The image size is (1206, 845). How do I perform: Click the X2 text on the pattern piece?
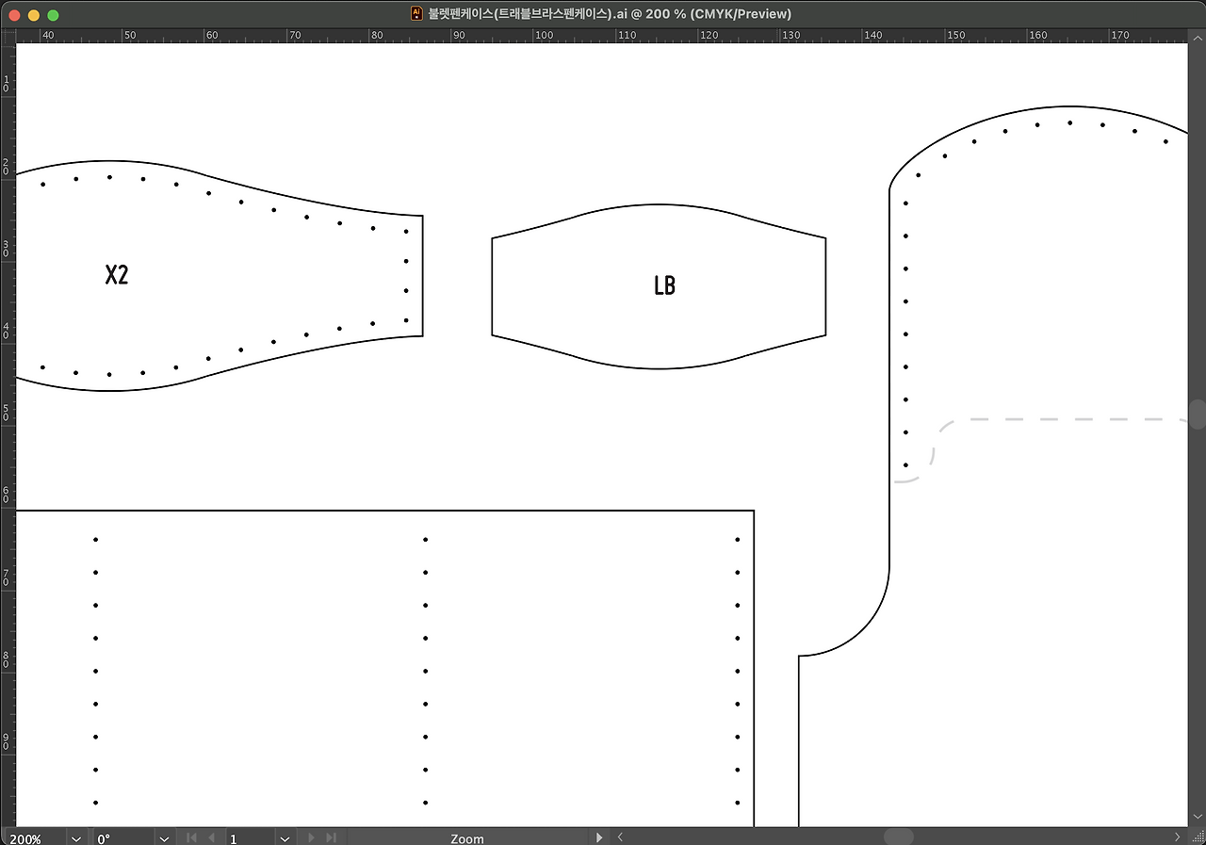117,275
